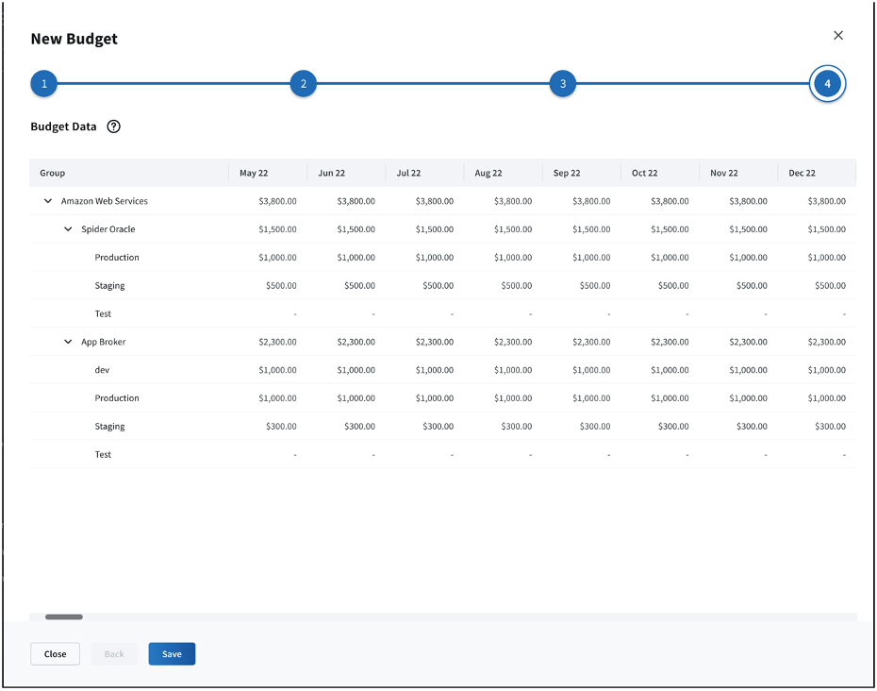Collapse the App Broker group
This screenshot has width=877, height=691.
(68, 342)
